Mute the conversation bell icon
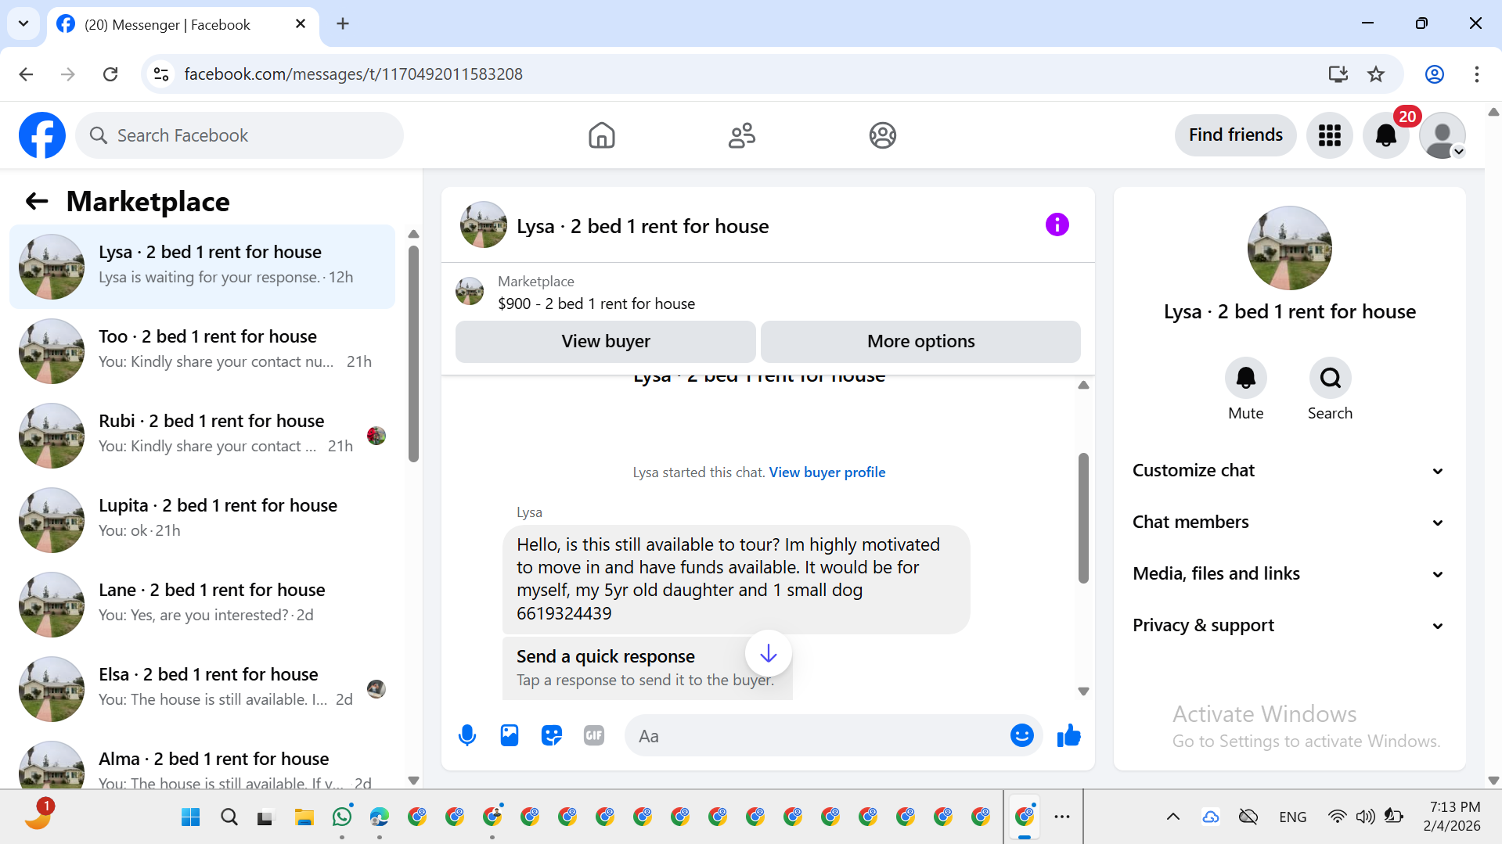The image size is (1502, 844). 1245,379
